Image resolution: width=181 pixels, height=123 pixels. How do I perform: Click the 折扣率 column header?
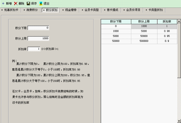click(167, 22)
